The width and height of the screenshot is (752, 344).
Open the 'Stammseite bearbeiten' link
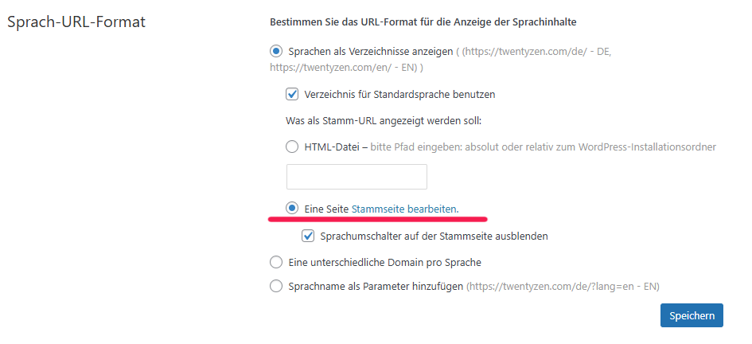pyautogui.click(x=405, y=209)
